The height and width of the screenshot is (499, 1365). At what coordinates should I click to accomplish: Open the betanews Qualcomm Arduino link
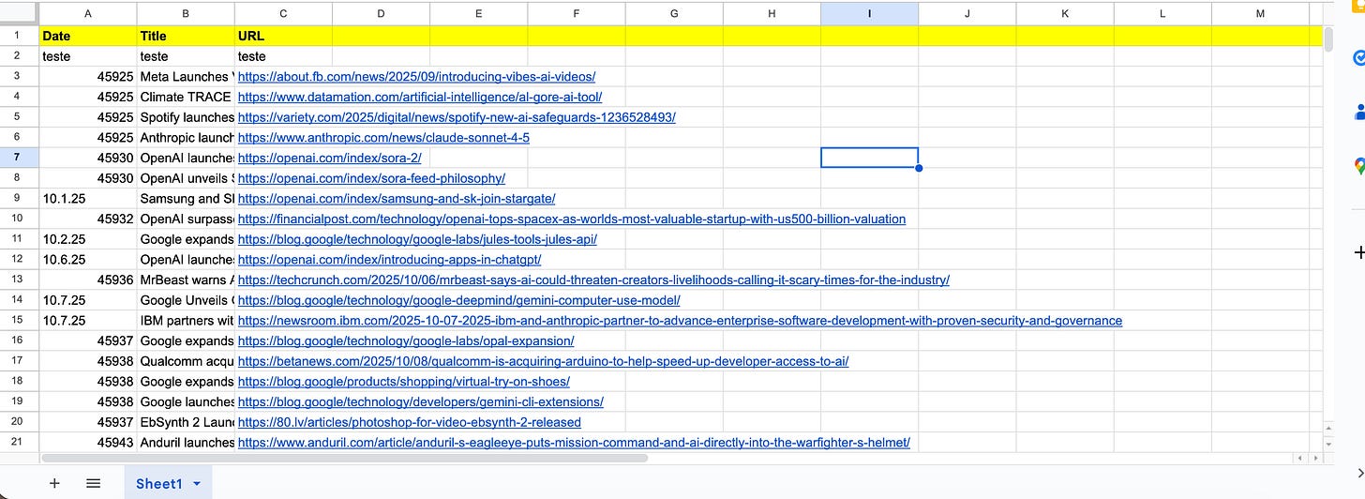pos(543,361)
